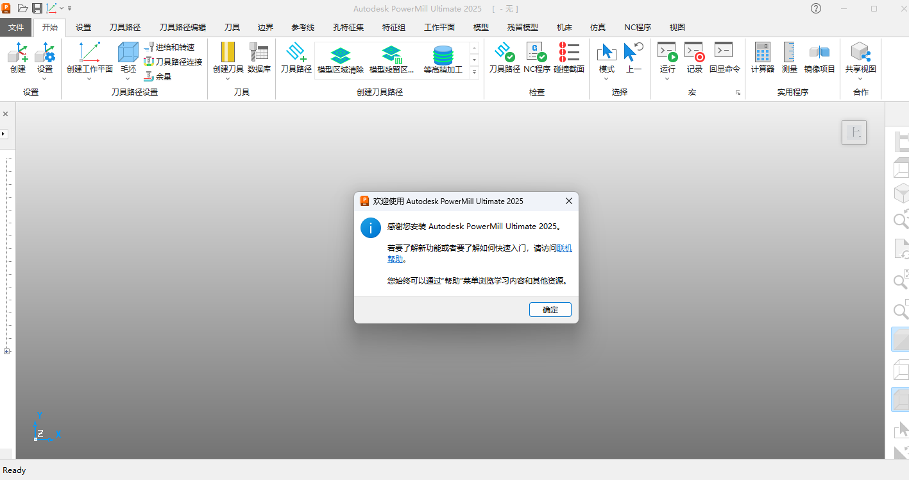The image size is (909, 480).
Task: Open 刀具路径连接 toolpath connections
Action: tap(174, 61)
